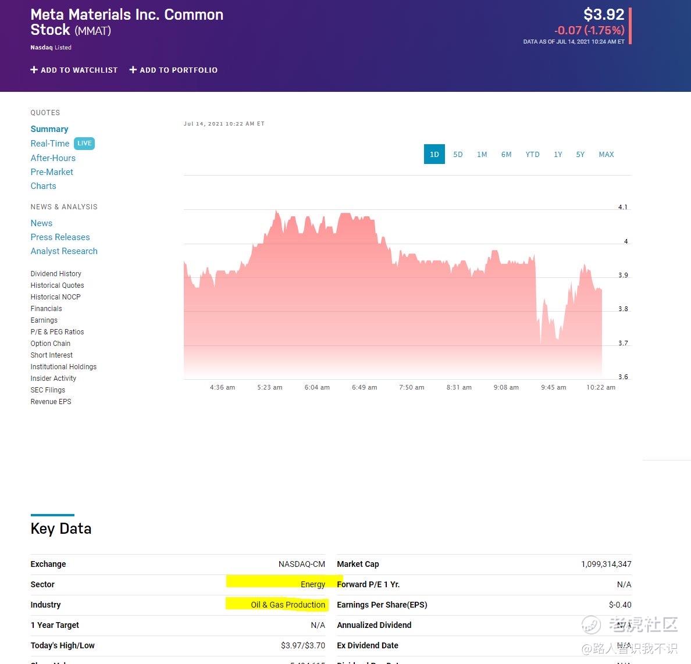The height and width of the screenshot is (664, 691).
Task: Switch chart to 5D range
Action: coord(458,154)
